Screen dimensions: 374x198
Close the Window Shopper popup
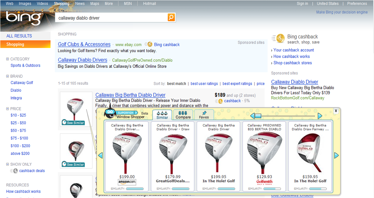click(x=336, y=111)
